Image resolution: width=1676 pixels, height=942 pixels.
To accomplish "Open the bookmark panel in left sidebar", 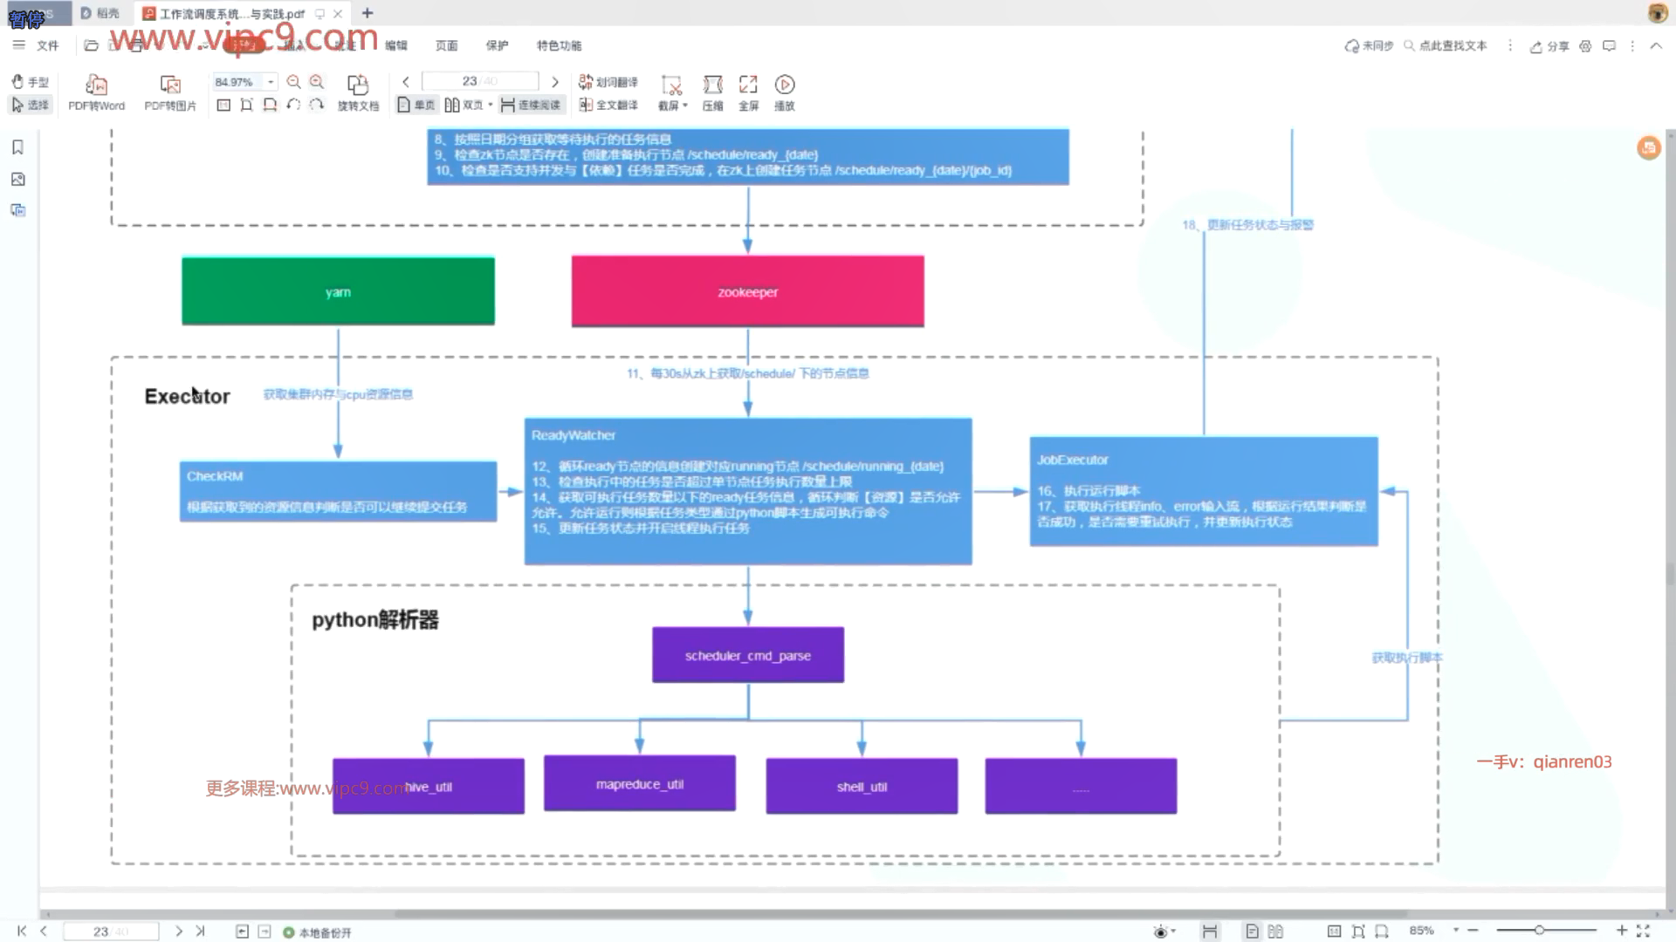I will [x=17, y=147].
